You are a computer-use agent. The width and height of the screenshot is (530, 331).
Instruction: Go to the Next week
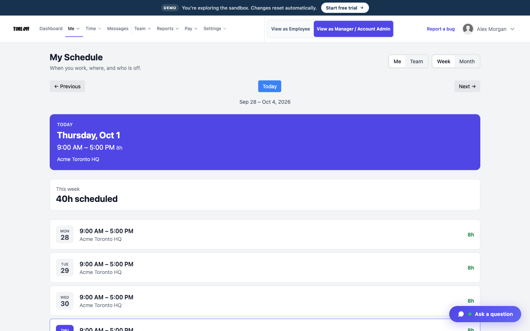[467, 86]
